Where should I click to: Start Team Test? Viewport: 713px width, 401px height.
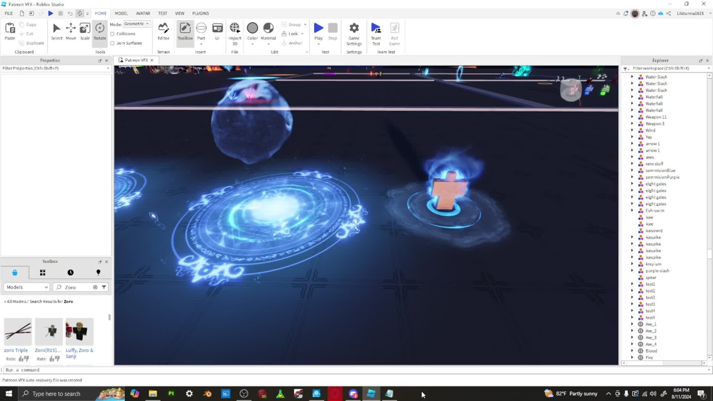tap(376, 33)
